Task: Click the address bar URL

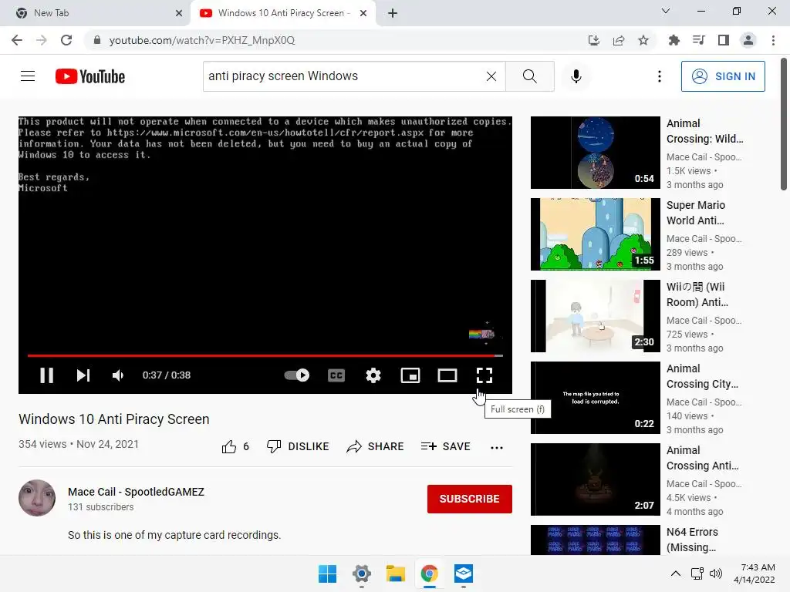Action: [202, 40]
